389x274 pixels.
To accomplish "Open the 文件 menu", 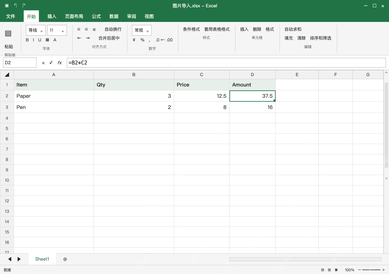I will pyautogui.click(x=11, y=16).
